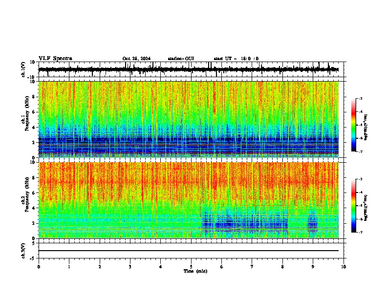
Task: Click time axis tick label "9"
Action: click(x=313, y=267)
